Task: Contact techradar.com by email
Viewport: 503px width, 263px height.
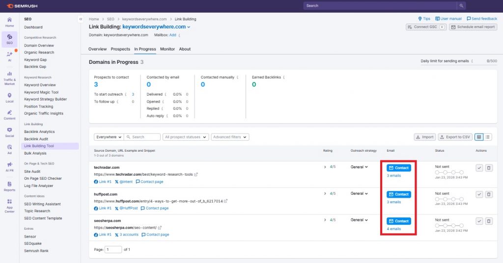Action: point(399,168)
